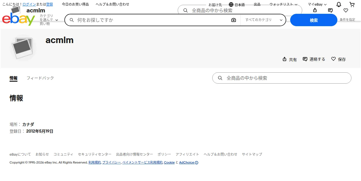Open アフィリエイト footer link

click(x=188, y=154)
